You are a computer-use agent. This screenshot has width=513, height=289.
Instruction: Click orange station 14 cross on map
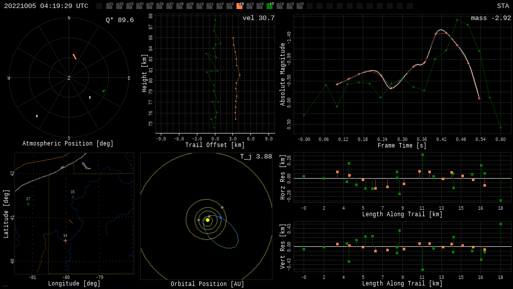point(65,241)
